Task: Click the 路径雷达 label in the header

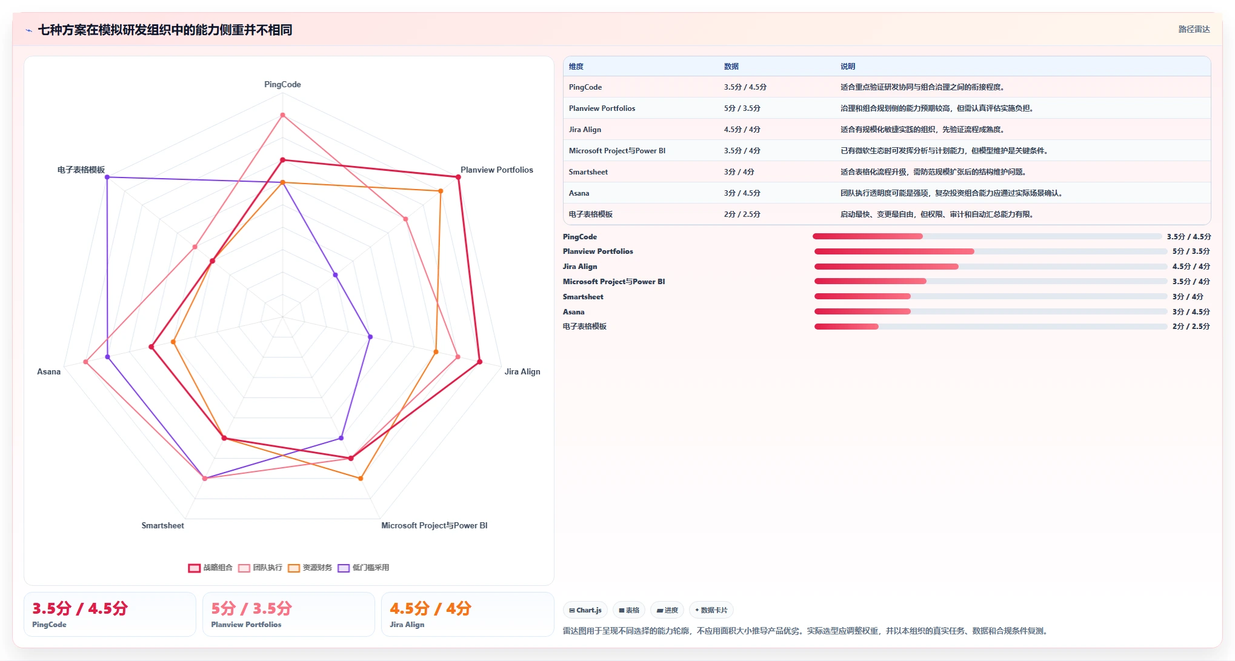Action: click(1194, 29)
